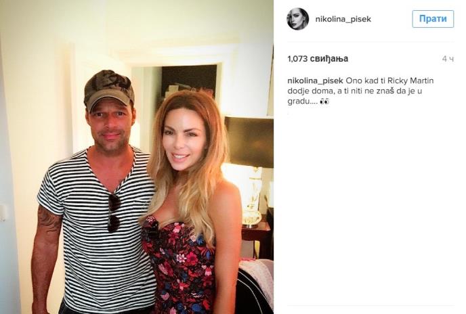Open nikolina_pisek username in the caption
This screenshot has height=314, width=466.
click(x=316, y=81)
